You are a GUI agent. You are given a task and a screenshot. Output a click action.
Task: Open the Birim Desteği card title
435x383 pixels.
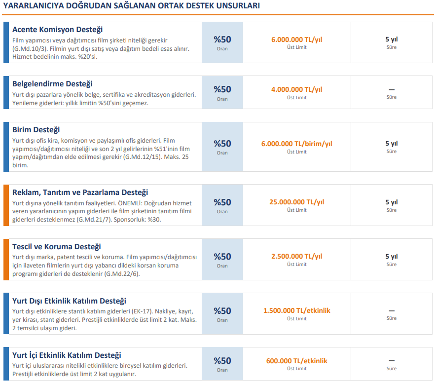tap(36, 130)
